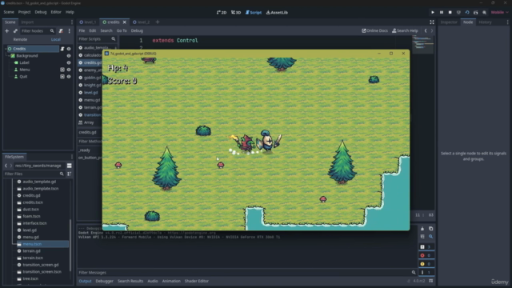Viewport: 512px width, 288px height.
Task: Toggle visibility of the Quit node
Action: tap(69, 77)
